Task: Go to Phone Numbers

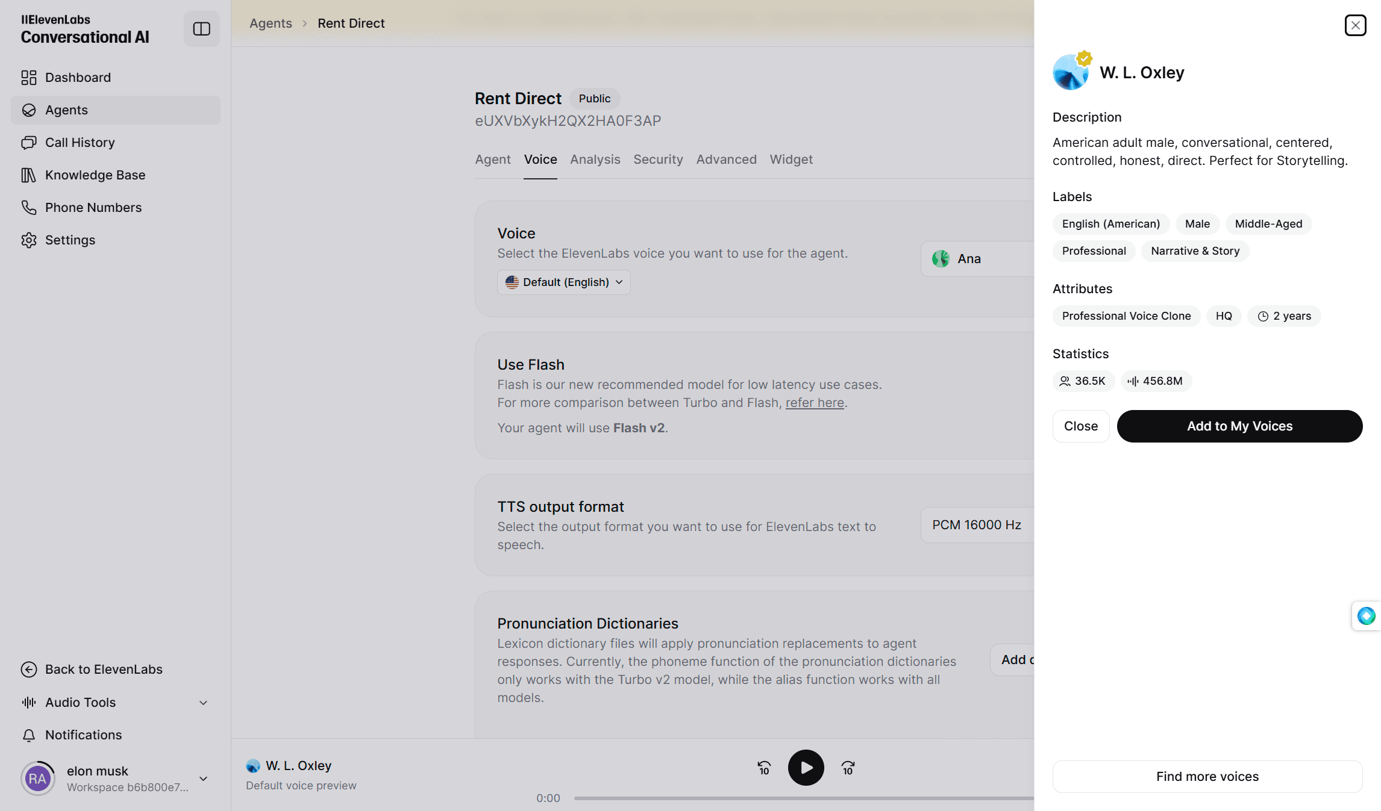Action: (116, 208)
